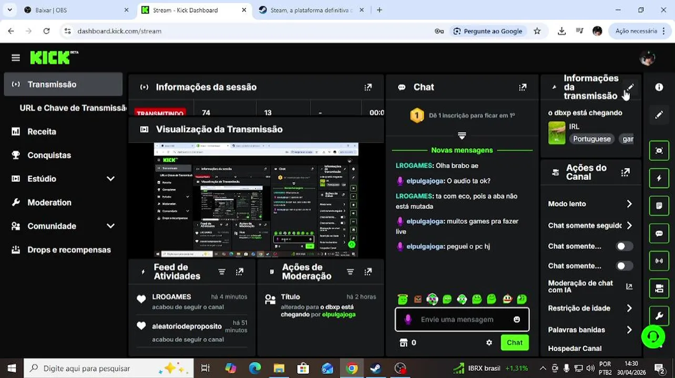Open Modo lento options arrow

click(x=629, y=204)
